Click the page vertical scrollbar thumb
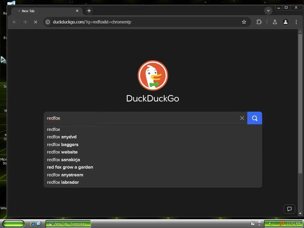This screenshot has height=228, width=304. coord(300,104)
